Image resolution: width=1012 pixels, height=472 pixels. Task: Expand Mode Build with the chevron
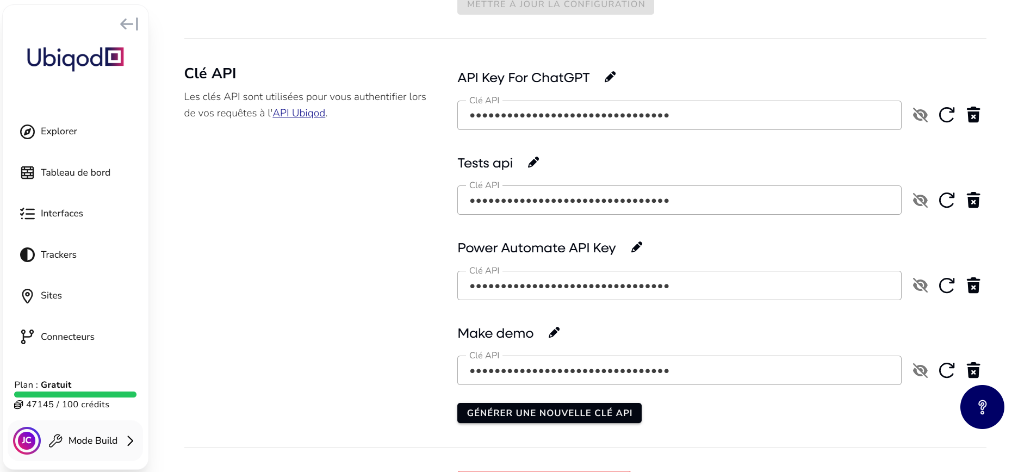pyautogui.click(x=131, y=440)
